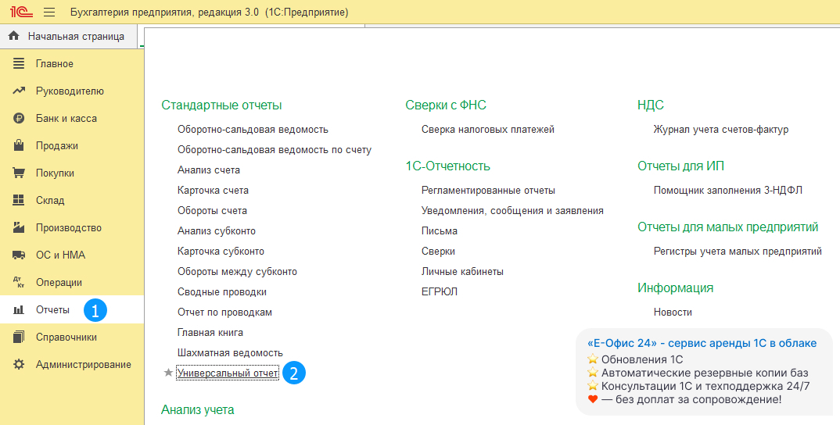
Task: Open Журнал учета счетов-фактур
Action: (721, 130)
